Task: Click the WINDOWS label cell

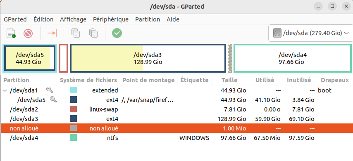Action: click(x=194, y=138)
